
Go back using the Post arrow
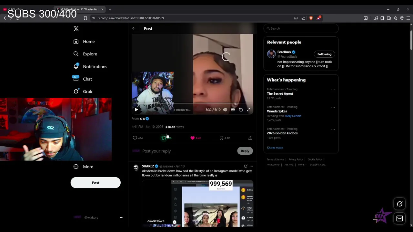click(x=134, y=28)
